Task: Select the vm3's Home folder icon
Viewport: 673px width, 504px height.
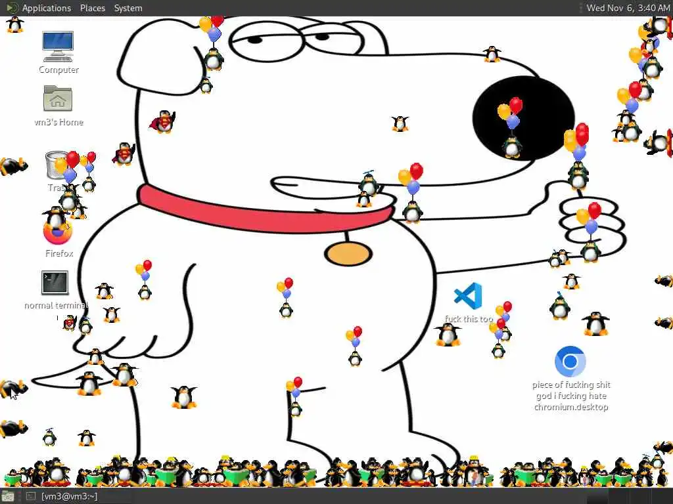Action: (58, 98)
